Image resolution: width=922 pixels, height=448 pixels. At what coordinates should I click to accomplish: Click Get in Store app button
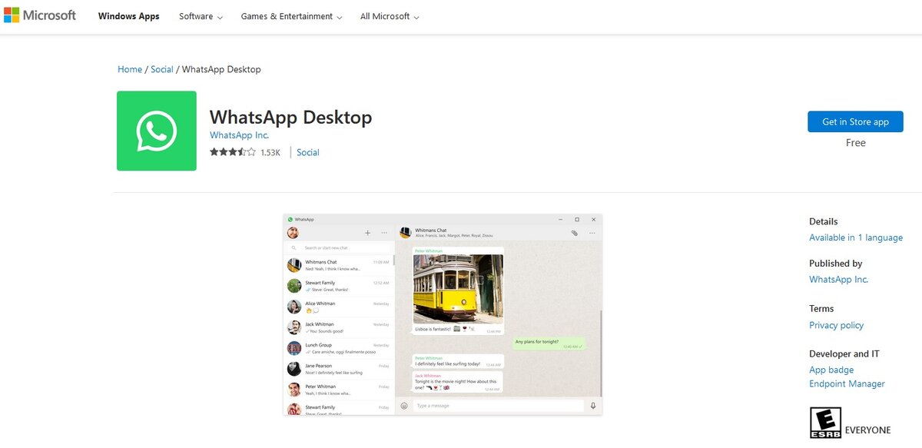(x=855, y=121)
